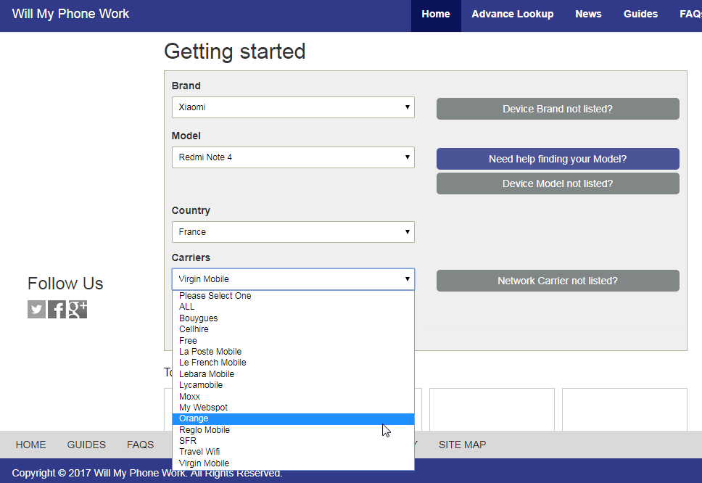This screenshot has height=483, width=702.
Task: Open the Brand dropdown showing Xiaomi
Action: pos(293,107)
